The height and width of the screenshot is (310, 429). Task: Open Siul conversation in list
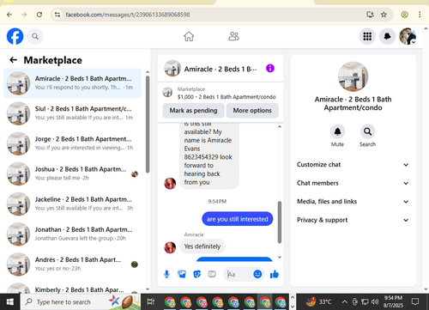(72, 113)
